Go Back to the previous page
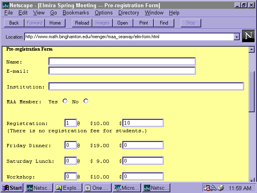The height and width of the screenshot is (193, 257). coord(14,23)
